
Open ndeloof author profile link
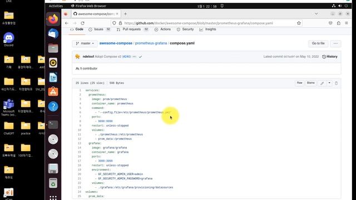pyautogui.click(x=88, y=57)
